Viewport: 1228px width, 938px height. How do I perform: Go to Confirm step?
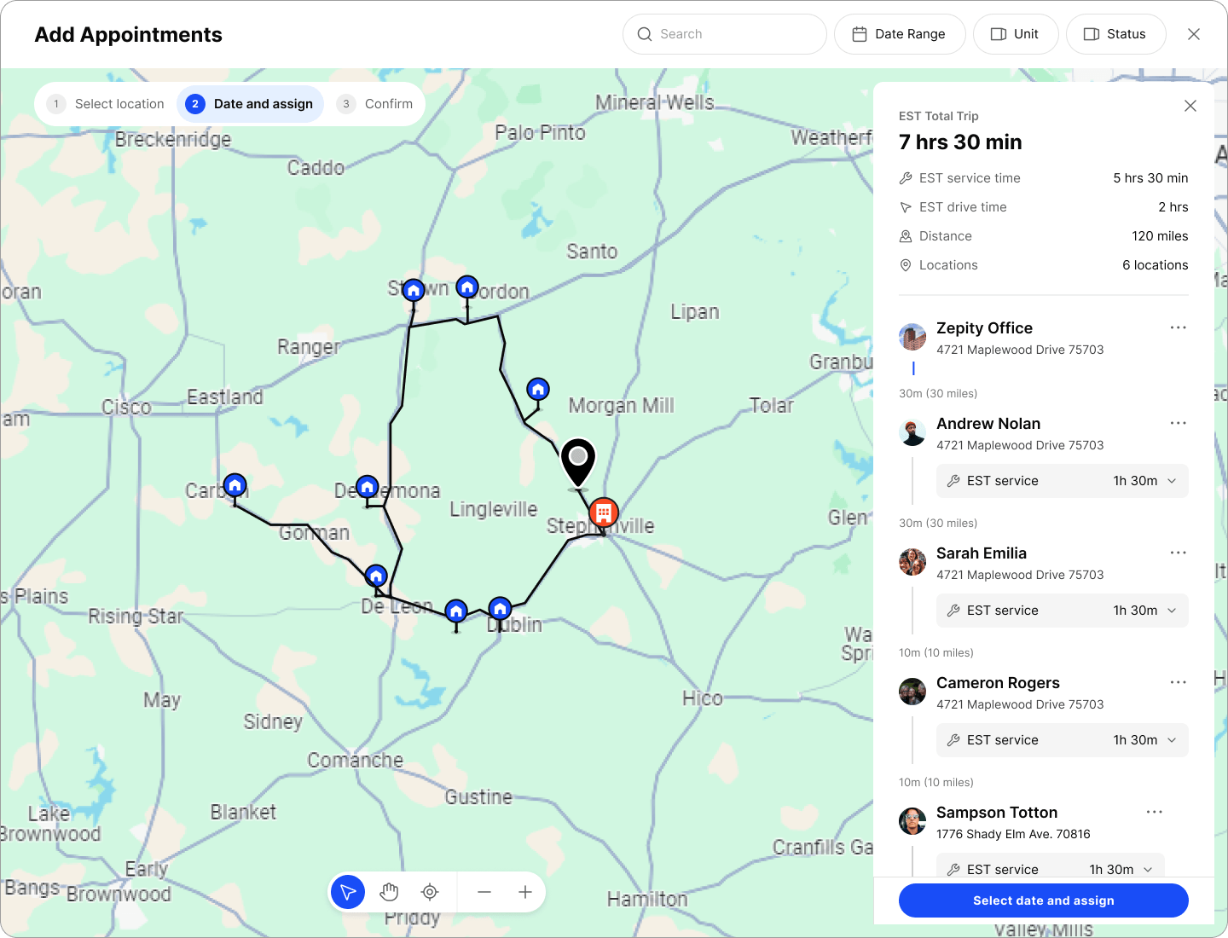click(375, 104)
